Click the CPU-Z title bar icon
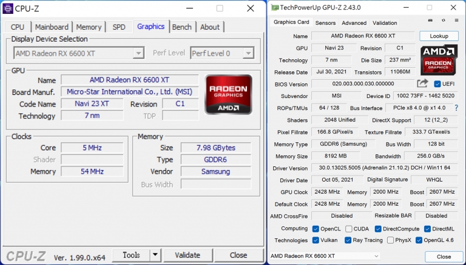The width and height of the screenshot is (466, 265). pos(8,8)
